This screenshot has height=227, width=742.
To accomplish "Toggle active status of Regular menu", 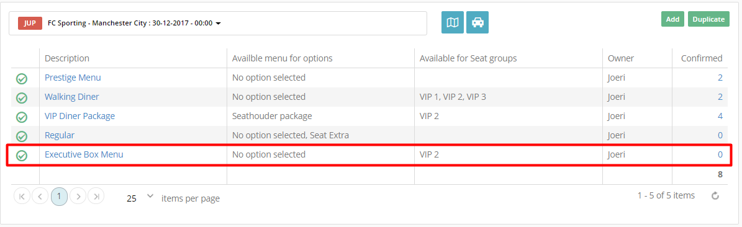I will (x=21, y=136).
